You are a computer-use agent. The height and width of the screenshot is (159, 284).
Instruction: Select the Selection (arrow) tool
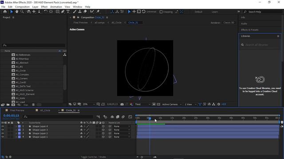click(12, 11)
